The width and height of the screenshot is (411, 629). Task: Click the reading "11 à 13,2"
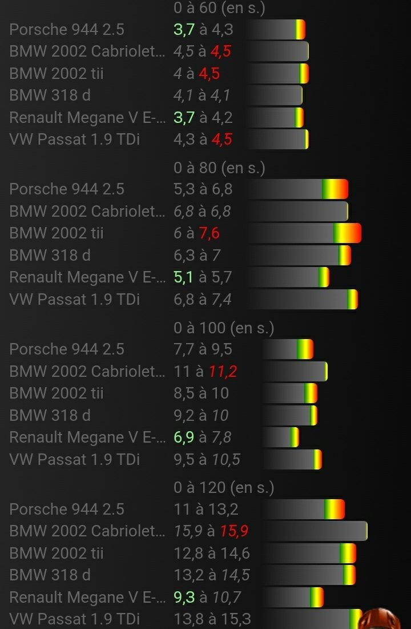tap(206, 509)
